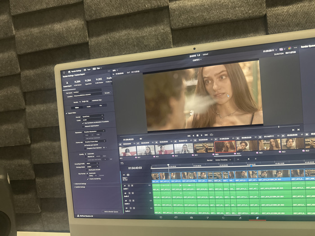This screenshot has width=315, height=236.
Task: Click the Video 1 track icon
Action: 128,175
